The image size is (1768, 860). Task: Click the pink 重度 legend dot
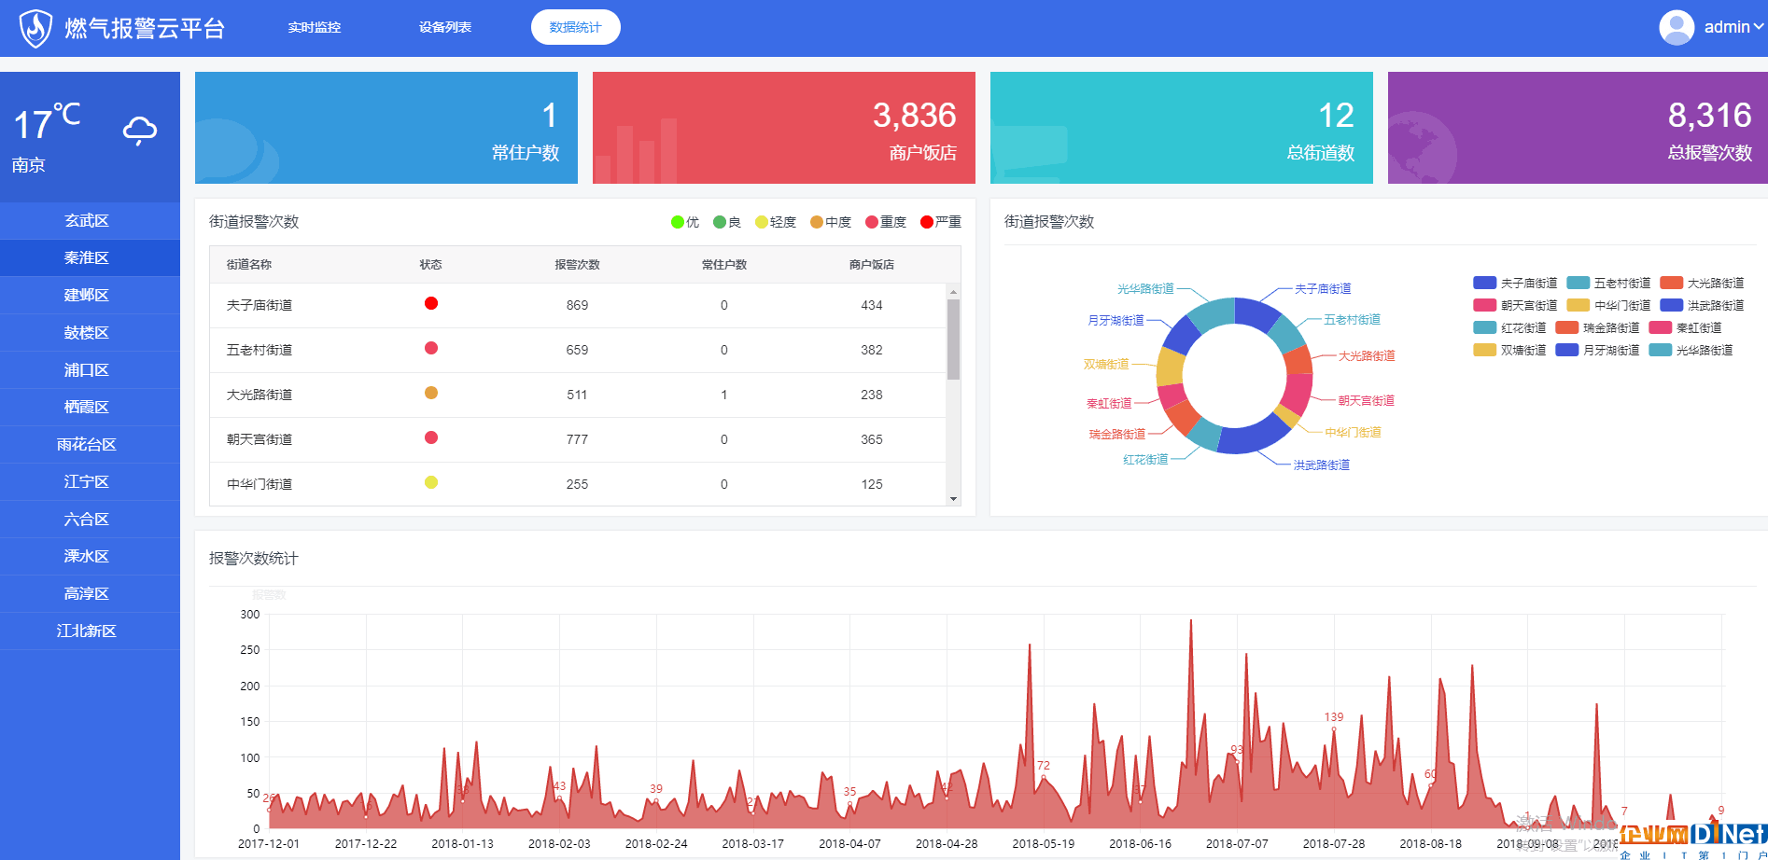coord(872,222)
